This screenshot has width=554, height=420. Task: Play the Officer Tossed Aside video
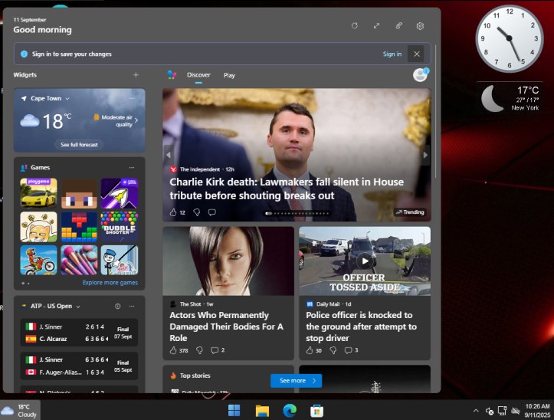[365, 261]
